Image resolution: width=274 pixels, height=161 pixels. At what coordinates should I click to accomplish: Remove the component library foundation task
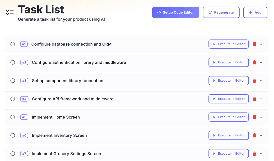coord(254,81)
